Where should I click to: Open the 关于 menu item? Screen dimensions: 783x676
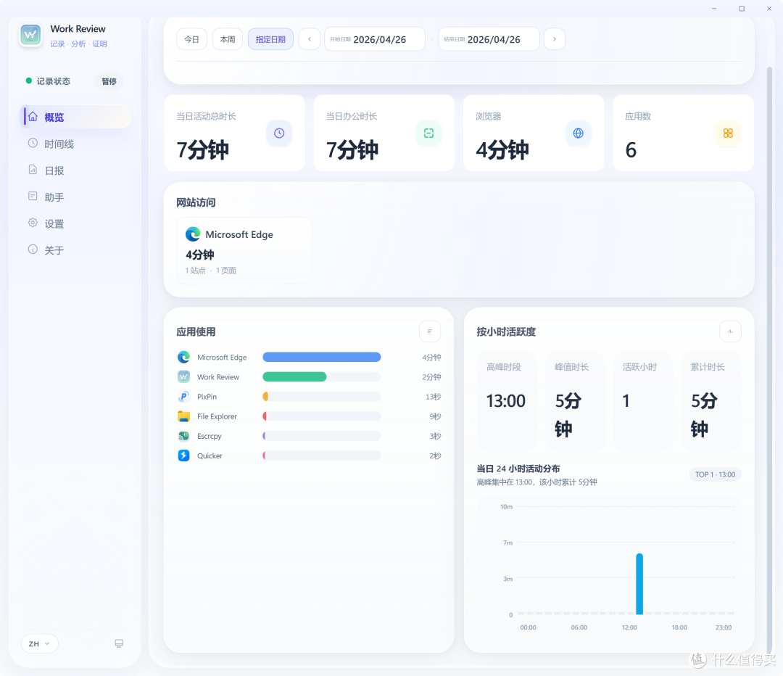click(x=76, y=250)
